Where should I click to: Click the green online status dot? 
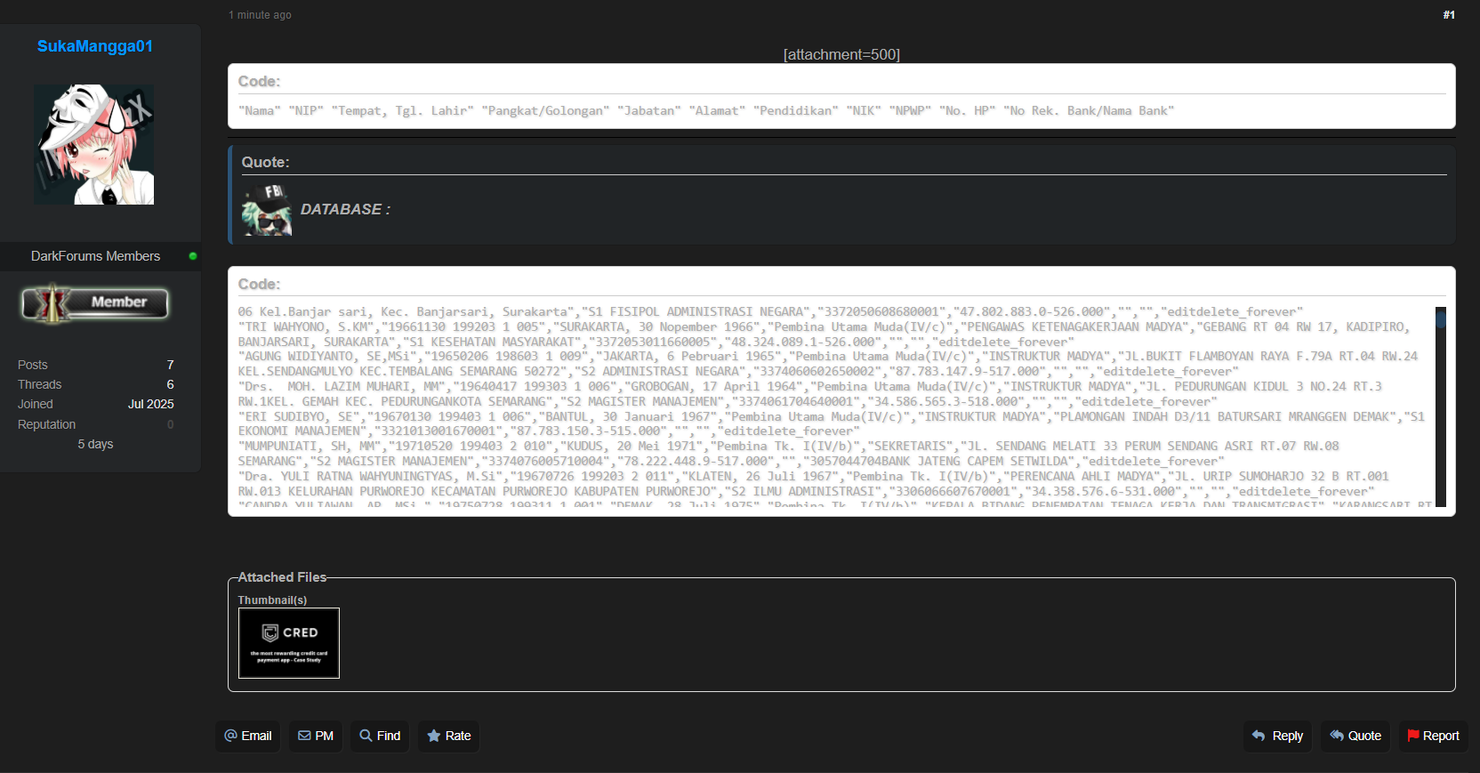point(193,256)
